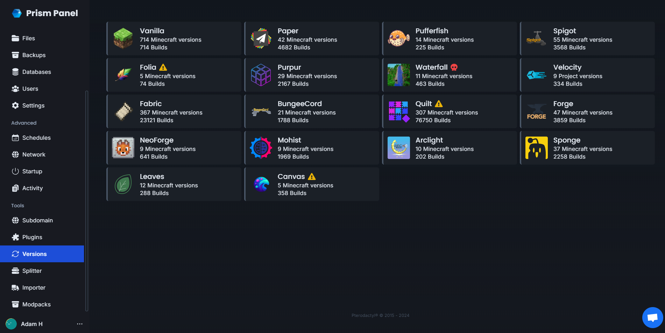Click the warning triangle beside Folia
The height and width of the screenshot is (333, 665).
pyautogui.click(x=163, y=67)
